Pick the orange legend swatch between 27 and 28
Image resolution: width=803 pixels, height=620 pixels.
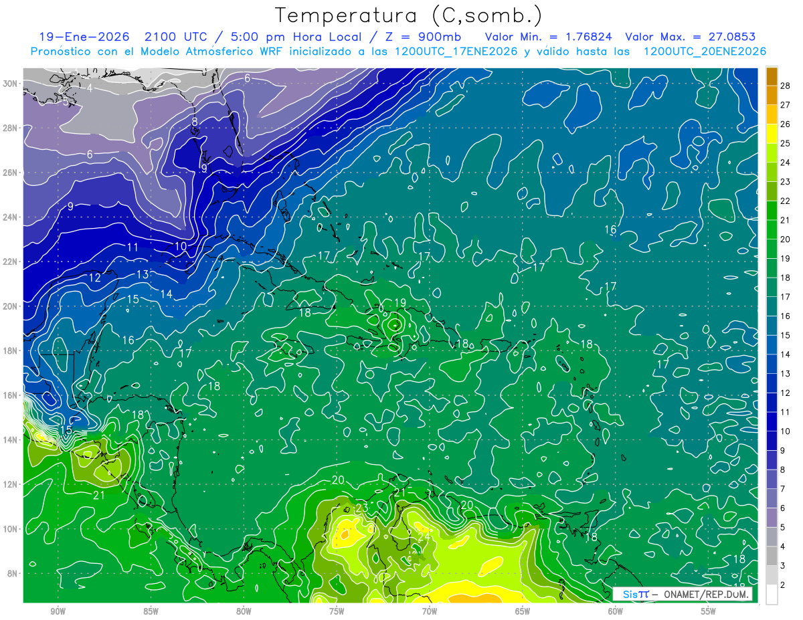tap(772, 95)
